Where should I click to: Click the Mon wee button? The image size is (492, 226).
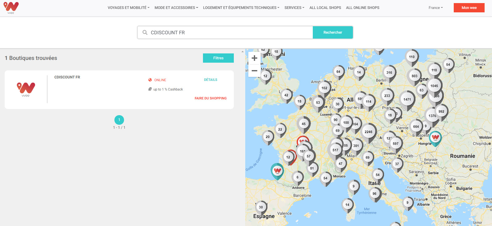point(469,8)
